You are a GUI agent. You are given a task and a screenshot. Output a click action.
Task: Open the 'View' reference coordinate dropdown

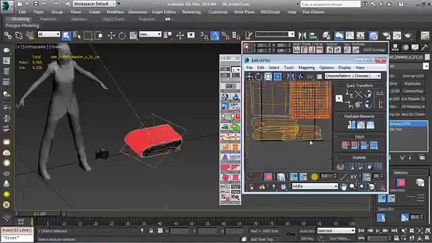[150, 34]
